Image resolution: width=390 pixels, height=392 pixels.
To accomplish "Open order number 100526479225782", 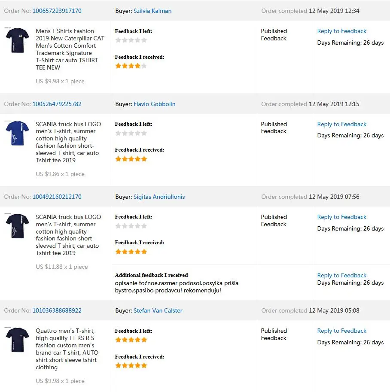I will tap(57, 104).
